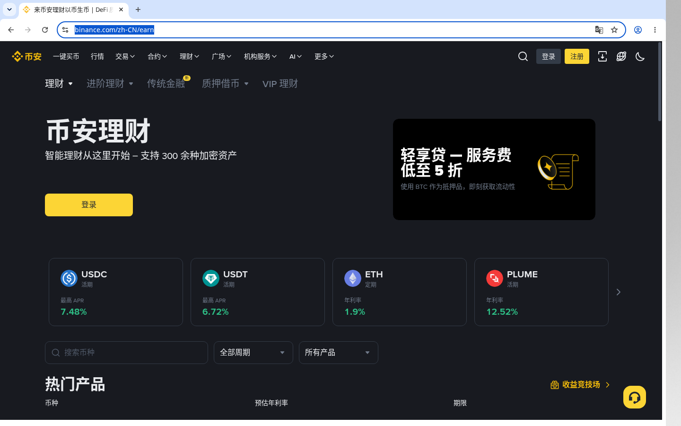Click browser forward arrow
This screenshot has width=681, height=426.
point(28,30)
